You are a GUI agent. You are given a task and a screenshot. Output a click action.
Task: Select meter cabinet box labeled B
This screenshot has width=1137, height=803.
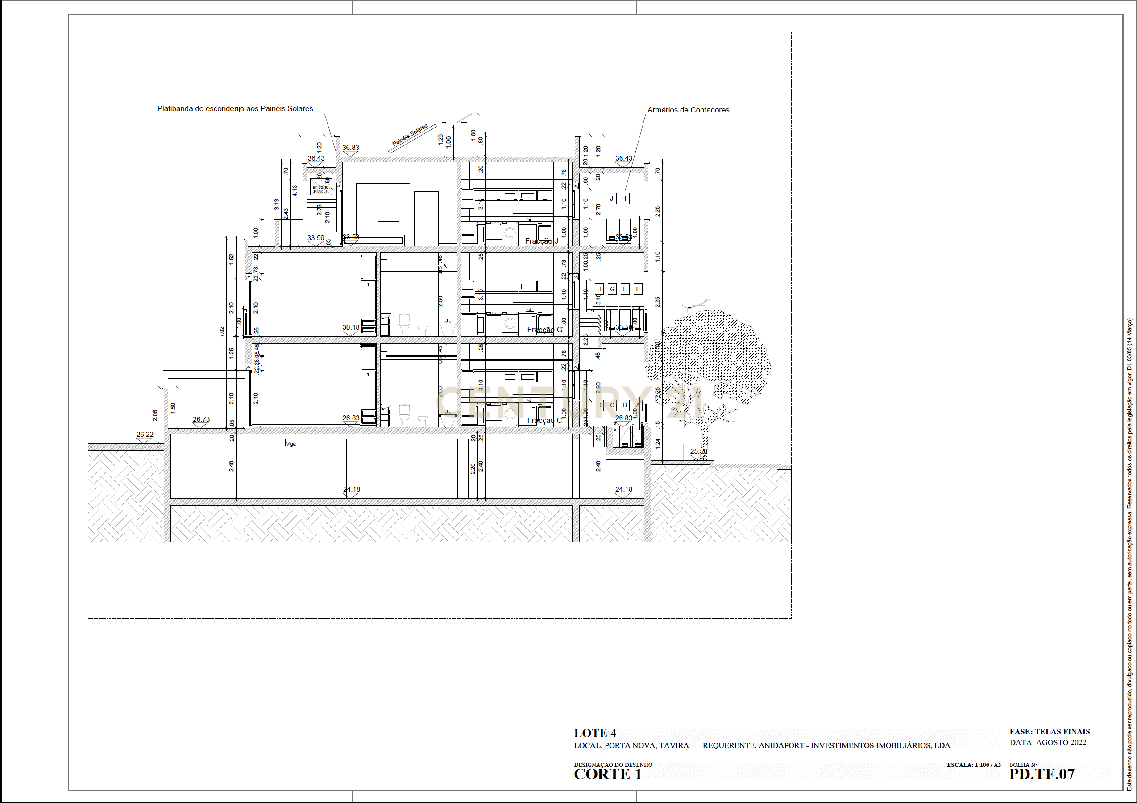tap(625, 405)
